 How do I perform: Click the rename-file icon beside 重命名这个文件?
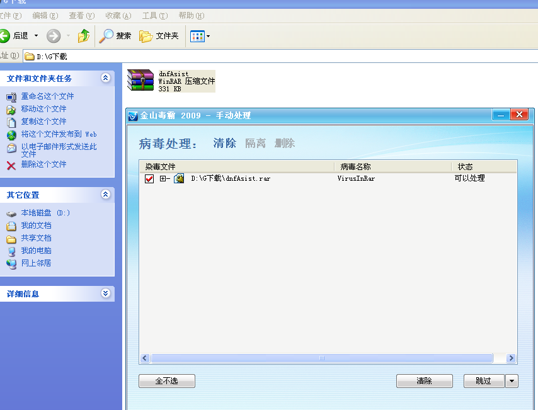11,97
